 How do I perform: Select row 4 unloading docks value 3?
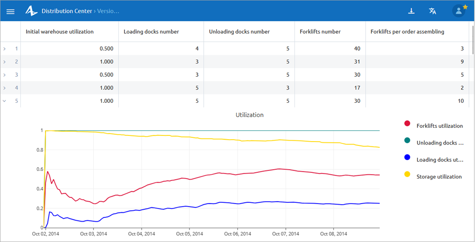[249, 88]
